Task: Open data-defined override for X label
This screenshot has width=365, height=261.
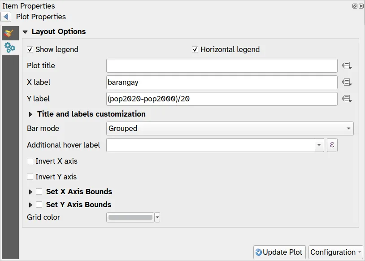Action: (347, 83)
